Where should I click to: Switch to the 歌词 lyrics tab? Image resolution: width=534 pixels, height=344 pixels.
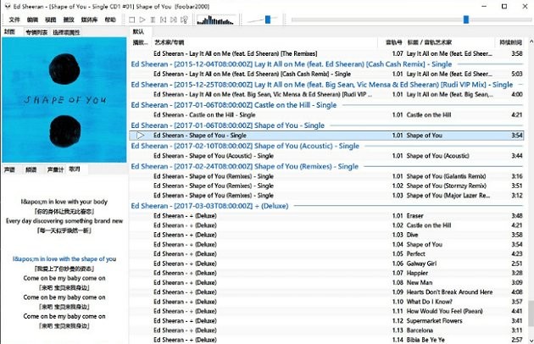[x=75, y=169]
